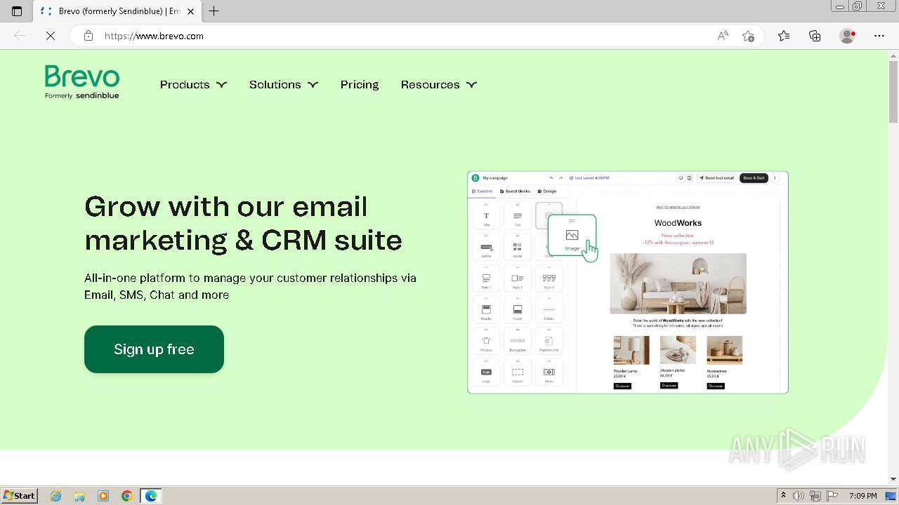Start Read aloud from the address bar
The height and width of the screenshot is (505, 899).
click(x=723, y=36)
